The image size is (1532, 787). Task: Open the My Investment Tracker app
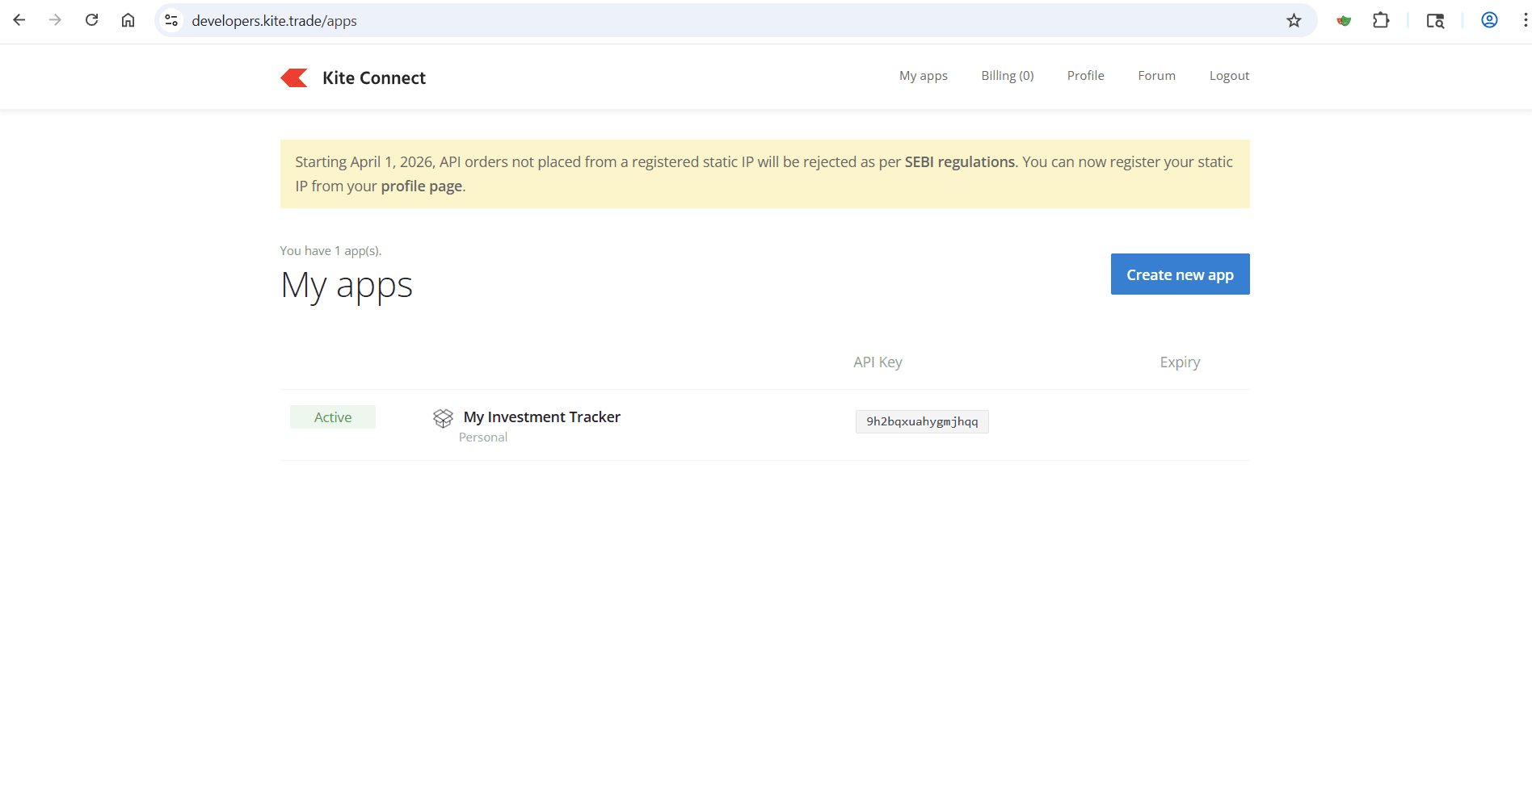(x=541, y=417)
